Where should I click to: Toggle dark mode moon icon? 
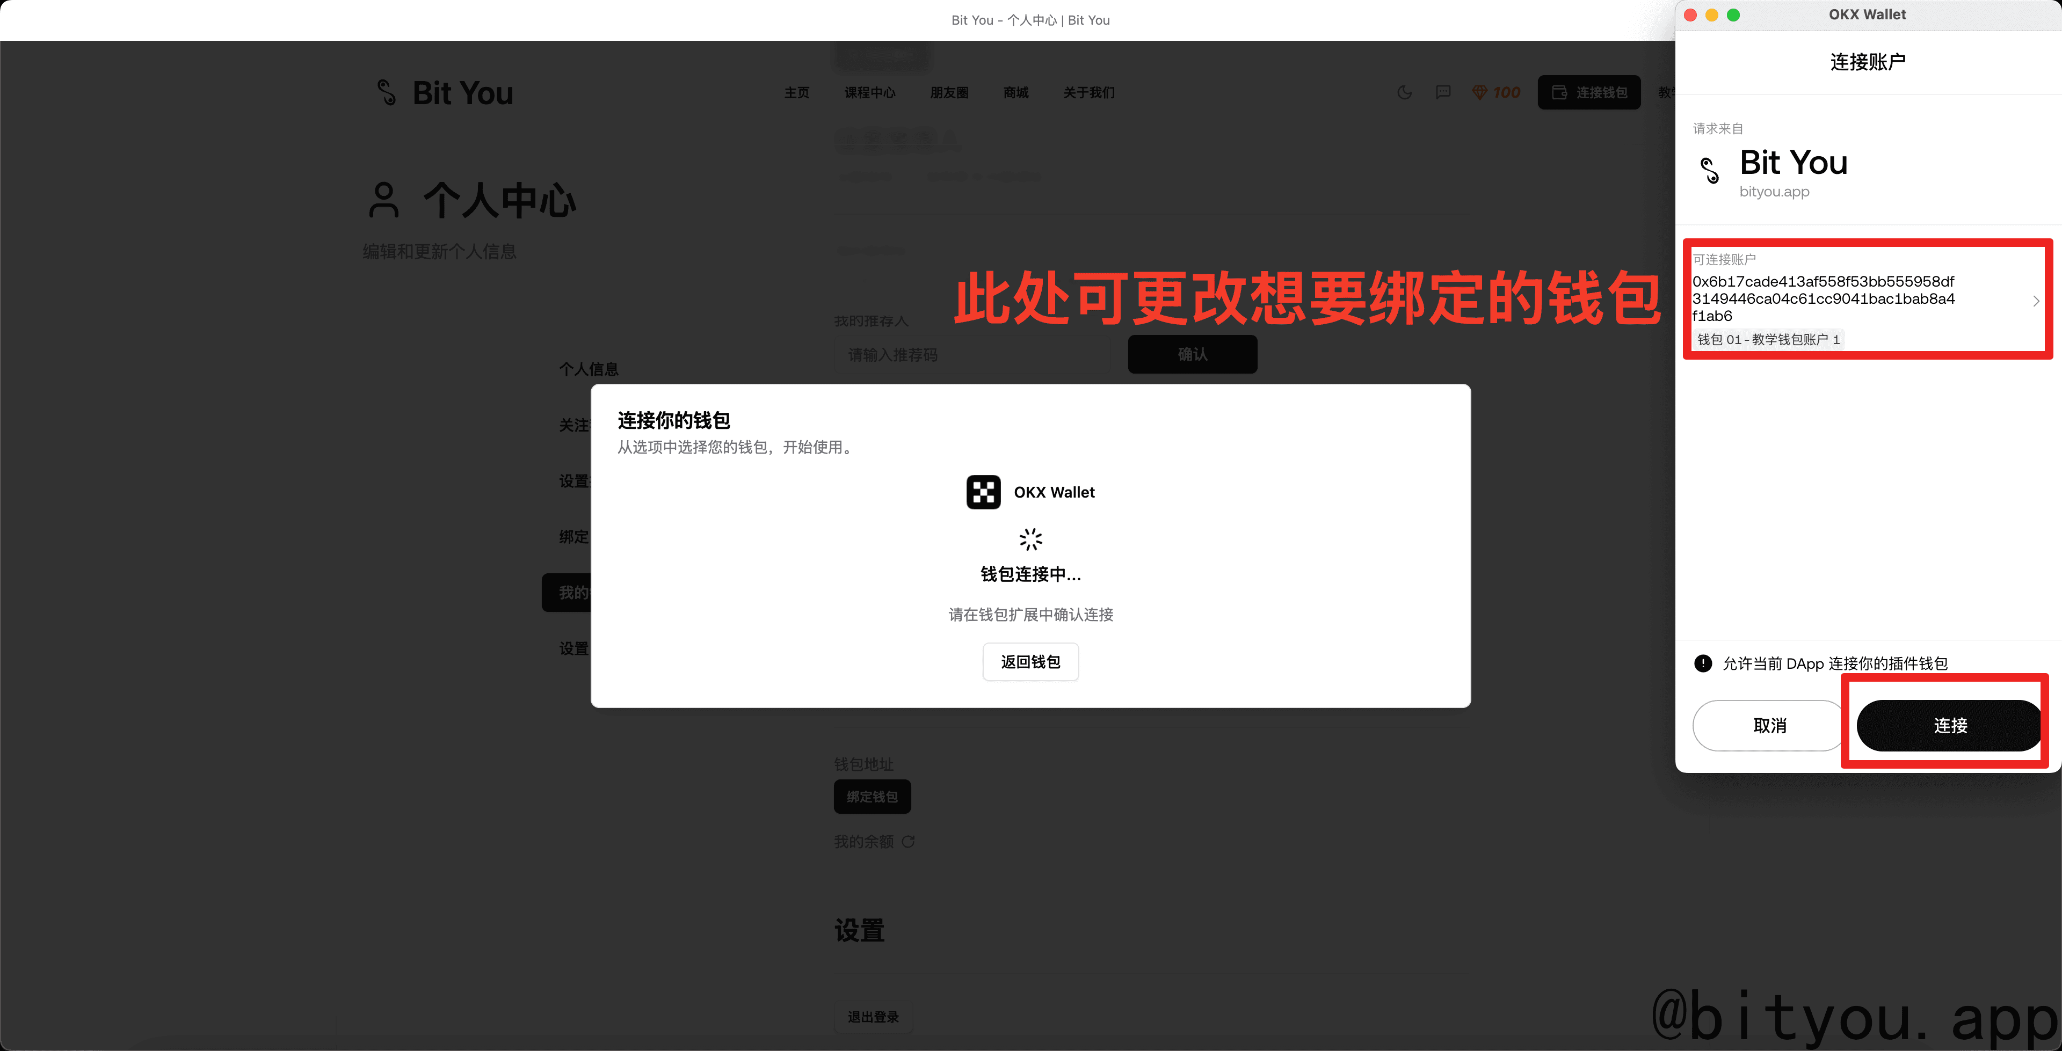pyautogui.click(x=1404, y=93)
